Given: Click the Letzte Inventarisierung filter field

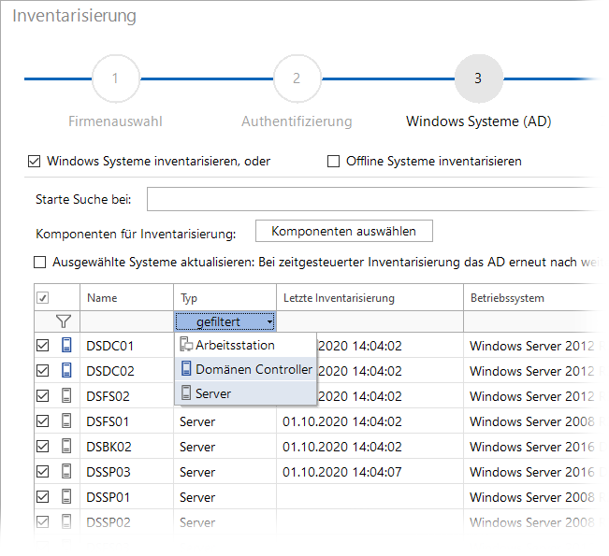Looking at the screenshot, I should tap(370, 321).
